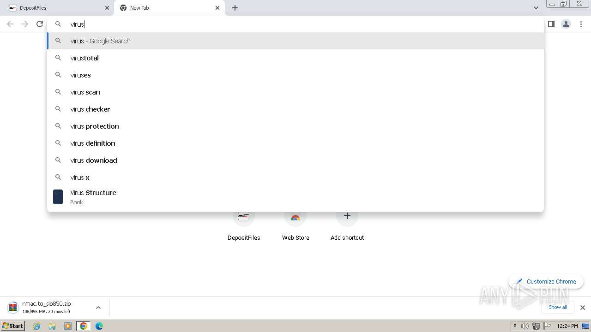591x332 pixels.
Task: Open the nmac.to_sib850.zip download item
Action: [46, 308]
